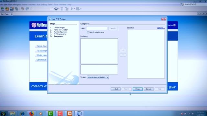Viewport: 207px width, 116px height.
Task: Open the search options dropdown arrow
Action: point(183,5)
